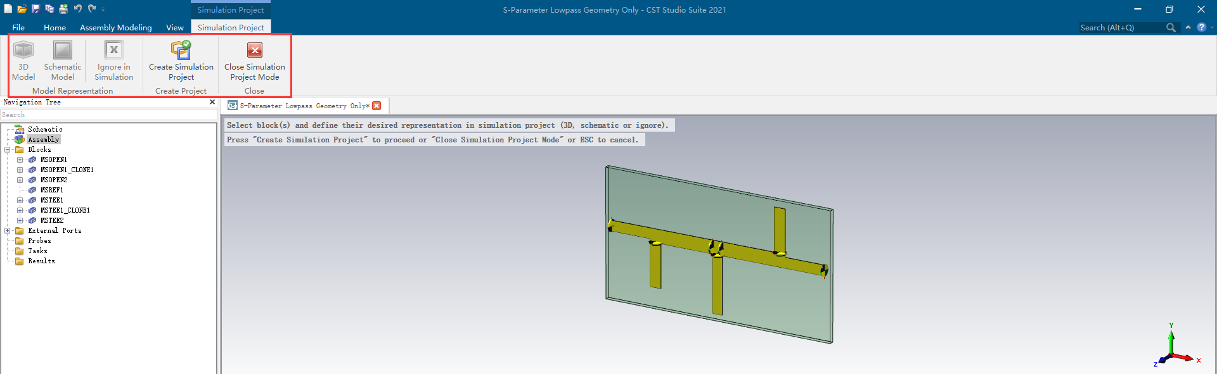The image size is (1217, 374).
Task: Save the project with the floppy disk icon
Action: click(35, 9)
